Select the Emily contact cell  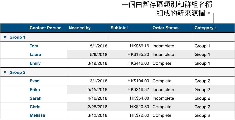click(35, 63)
